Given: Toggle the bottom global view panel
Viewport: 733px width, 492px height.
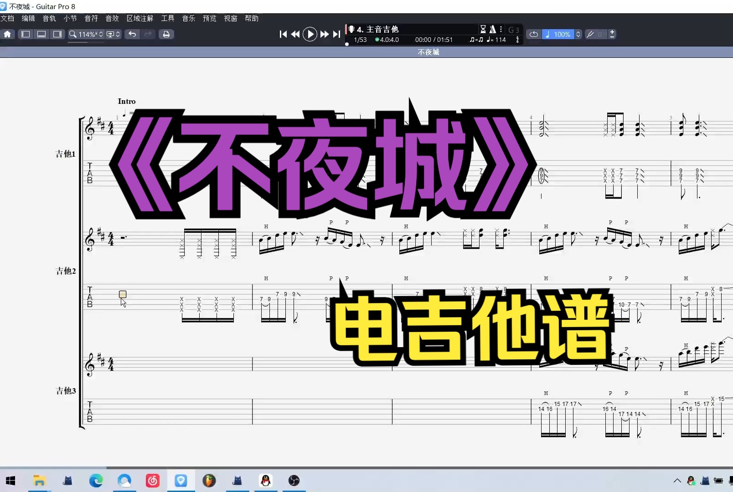Looking at the screenshot, I should pyautogui.click(x=41, y=34).
